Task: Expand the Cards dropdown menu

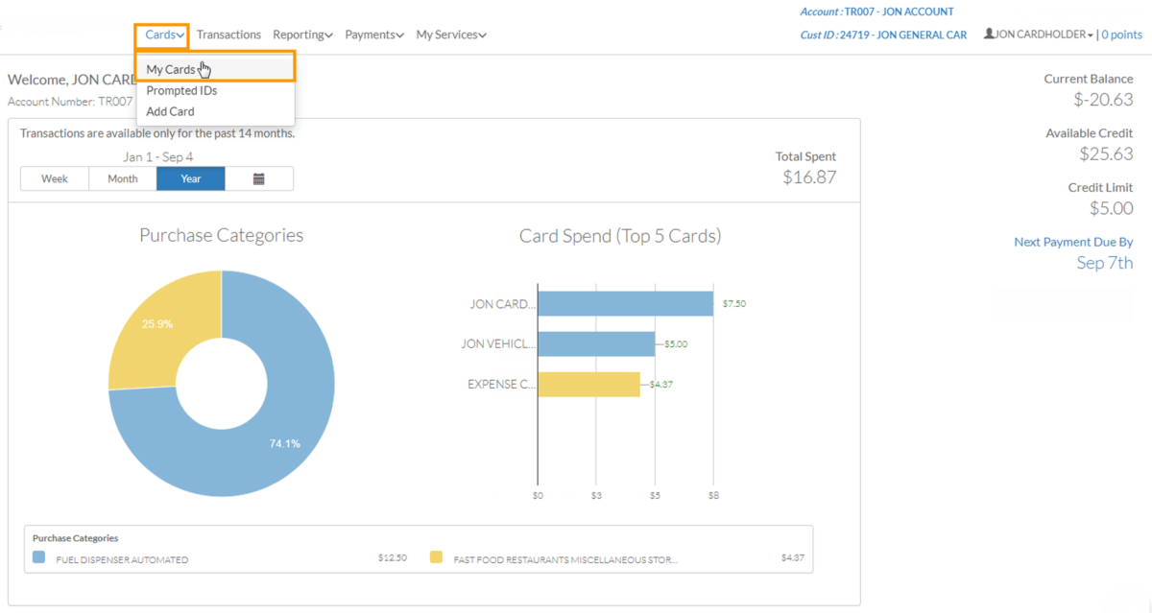Action: [x=161, y=34]
